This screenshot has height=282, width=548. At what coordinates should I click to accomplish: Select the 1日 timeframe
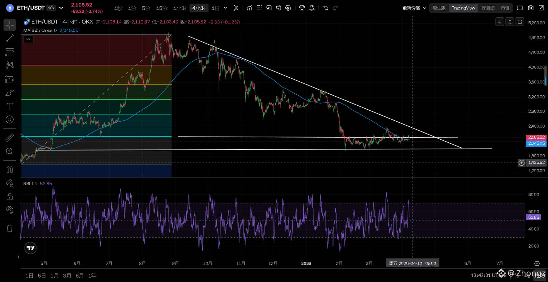click(x=215, y=8)
